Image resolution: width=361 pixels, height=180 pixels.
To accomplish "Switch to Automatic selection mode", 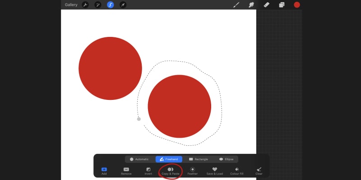I will [139, 159].
